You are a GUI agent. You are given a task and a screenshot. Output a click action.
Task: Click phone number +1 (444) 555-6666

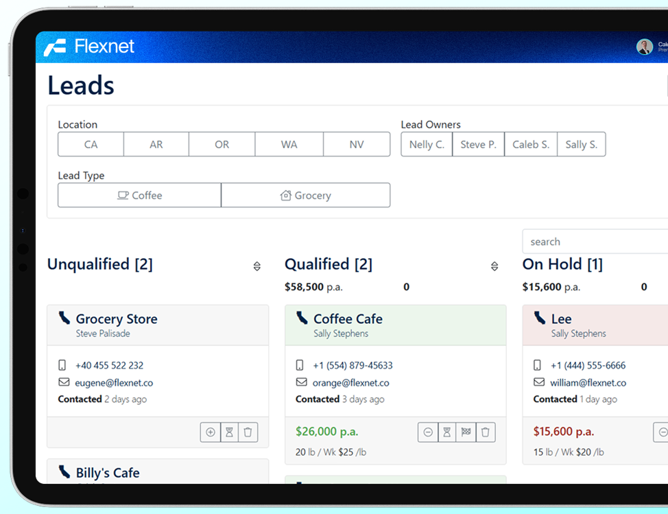click(x=588, y=365)
